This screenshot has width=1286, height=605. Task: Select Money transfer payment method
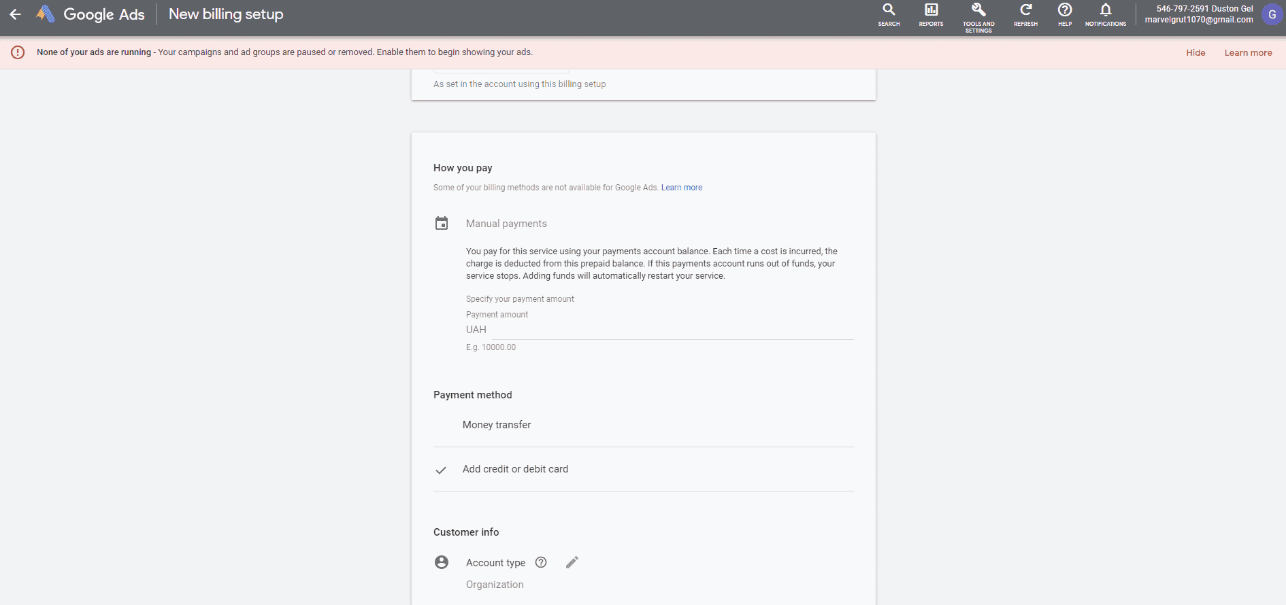644,425
